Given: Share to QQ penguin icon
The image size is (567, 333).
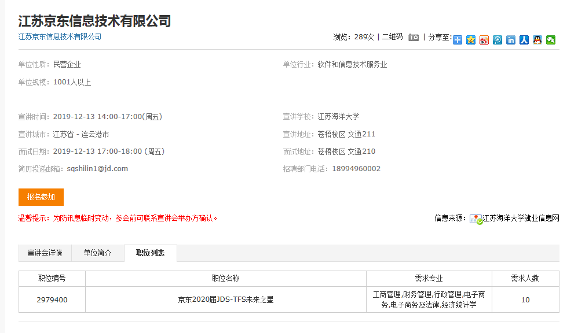Looking at the screenshot, I should (537, 40).
